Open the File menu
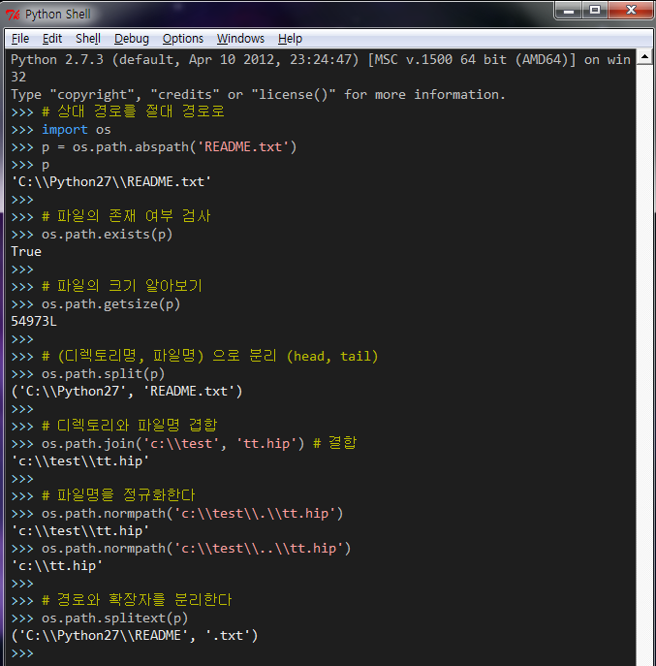 (x=20, y=39)
